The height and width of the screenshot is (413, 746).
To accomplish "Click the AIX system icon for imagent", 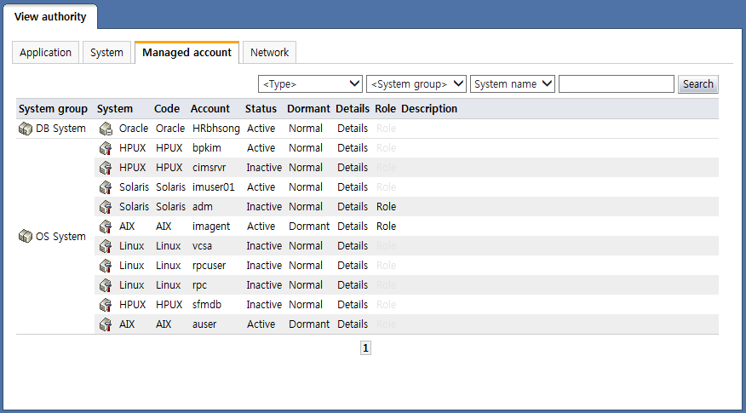I will coord(106,227).
